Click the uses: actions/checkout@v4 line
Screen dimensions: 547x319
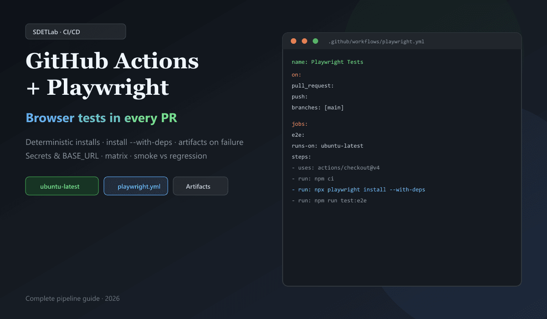336,168
